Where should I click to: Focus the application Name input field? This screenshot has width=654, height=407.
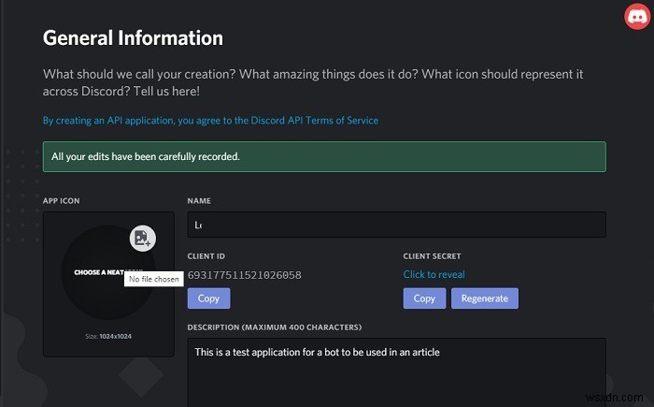click(397, 225)
